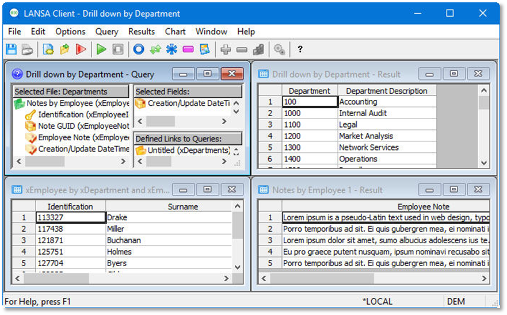Screen dimensions: 507x315
Task: Click the new query document icon
Action: tap(48, 49)
